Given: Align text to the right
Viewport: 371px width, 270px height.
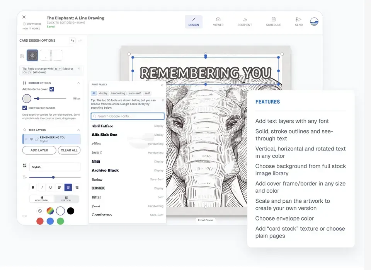Looking at the screenshot, I should point(77,187).
